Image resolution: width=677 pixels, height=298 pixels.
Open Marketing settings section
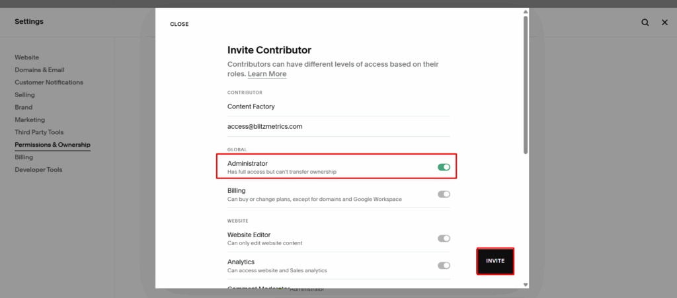pyautogui.click(x=30, y=120)
